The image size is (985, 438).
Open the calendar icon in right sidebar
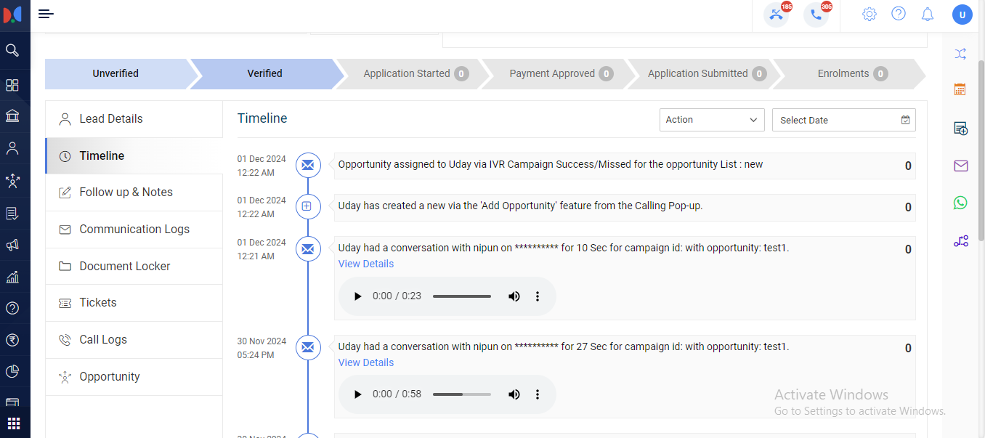(x=960, y=90)
